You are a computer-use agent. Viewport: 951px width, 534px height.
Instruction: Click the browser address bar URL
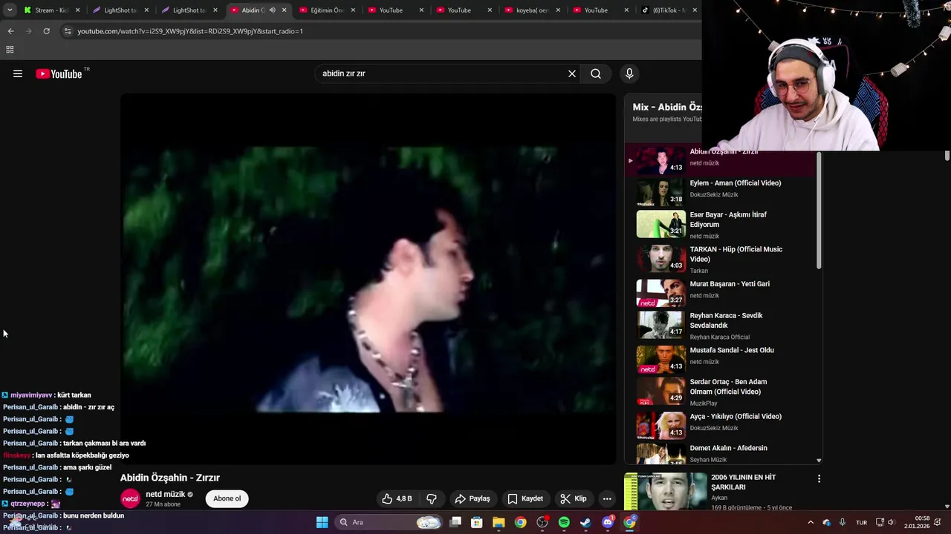point(190,31)
